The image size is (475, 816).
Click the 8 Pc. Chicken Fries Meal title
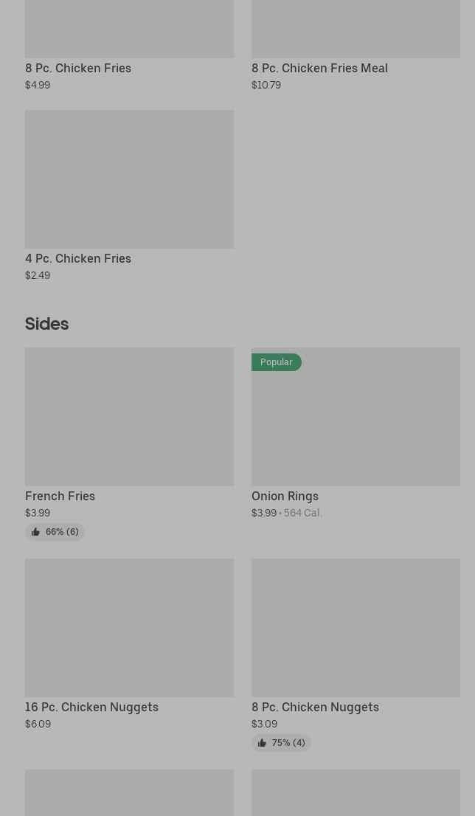(x=319, y=68)
